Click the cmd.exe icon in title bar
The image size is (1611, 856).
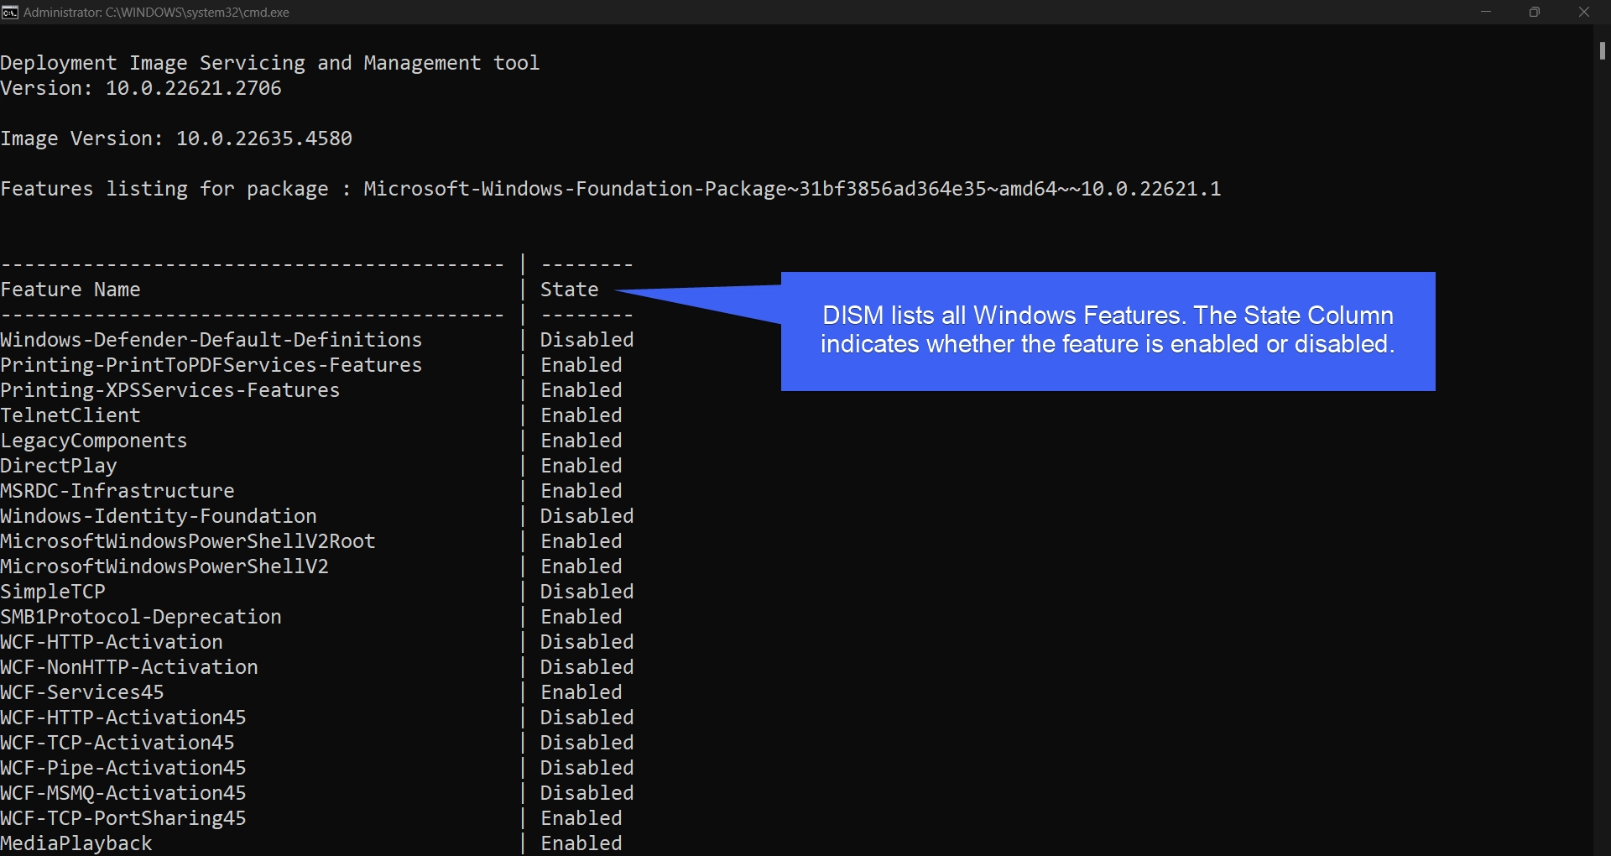(x=10, y=12)
